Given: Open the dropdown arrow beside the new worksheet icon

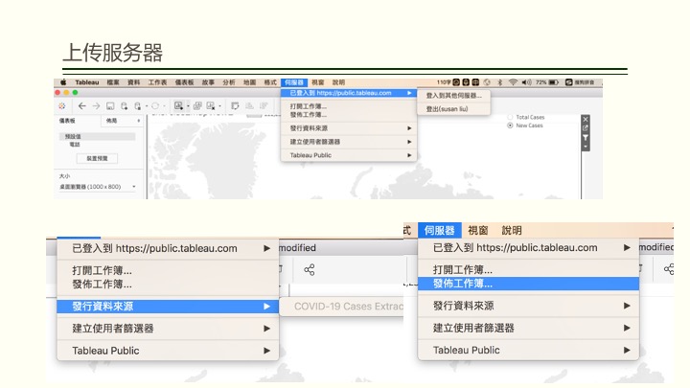Looking at the screenshot, I should point(188,106).
